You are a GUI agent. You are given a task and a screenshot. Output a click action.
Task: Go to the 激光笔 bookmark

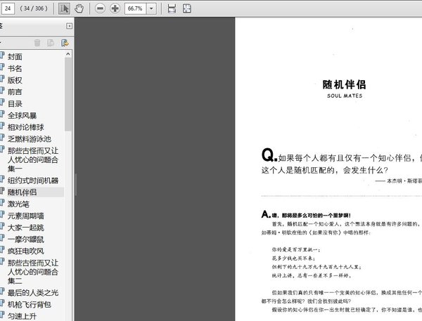[18, 204]
